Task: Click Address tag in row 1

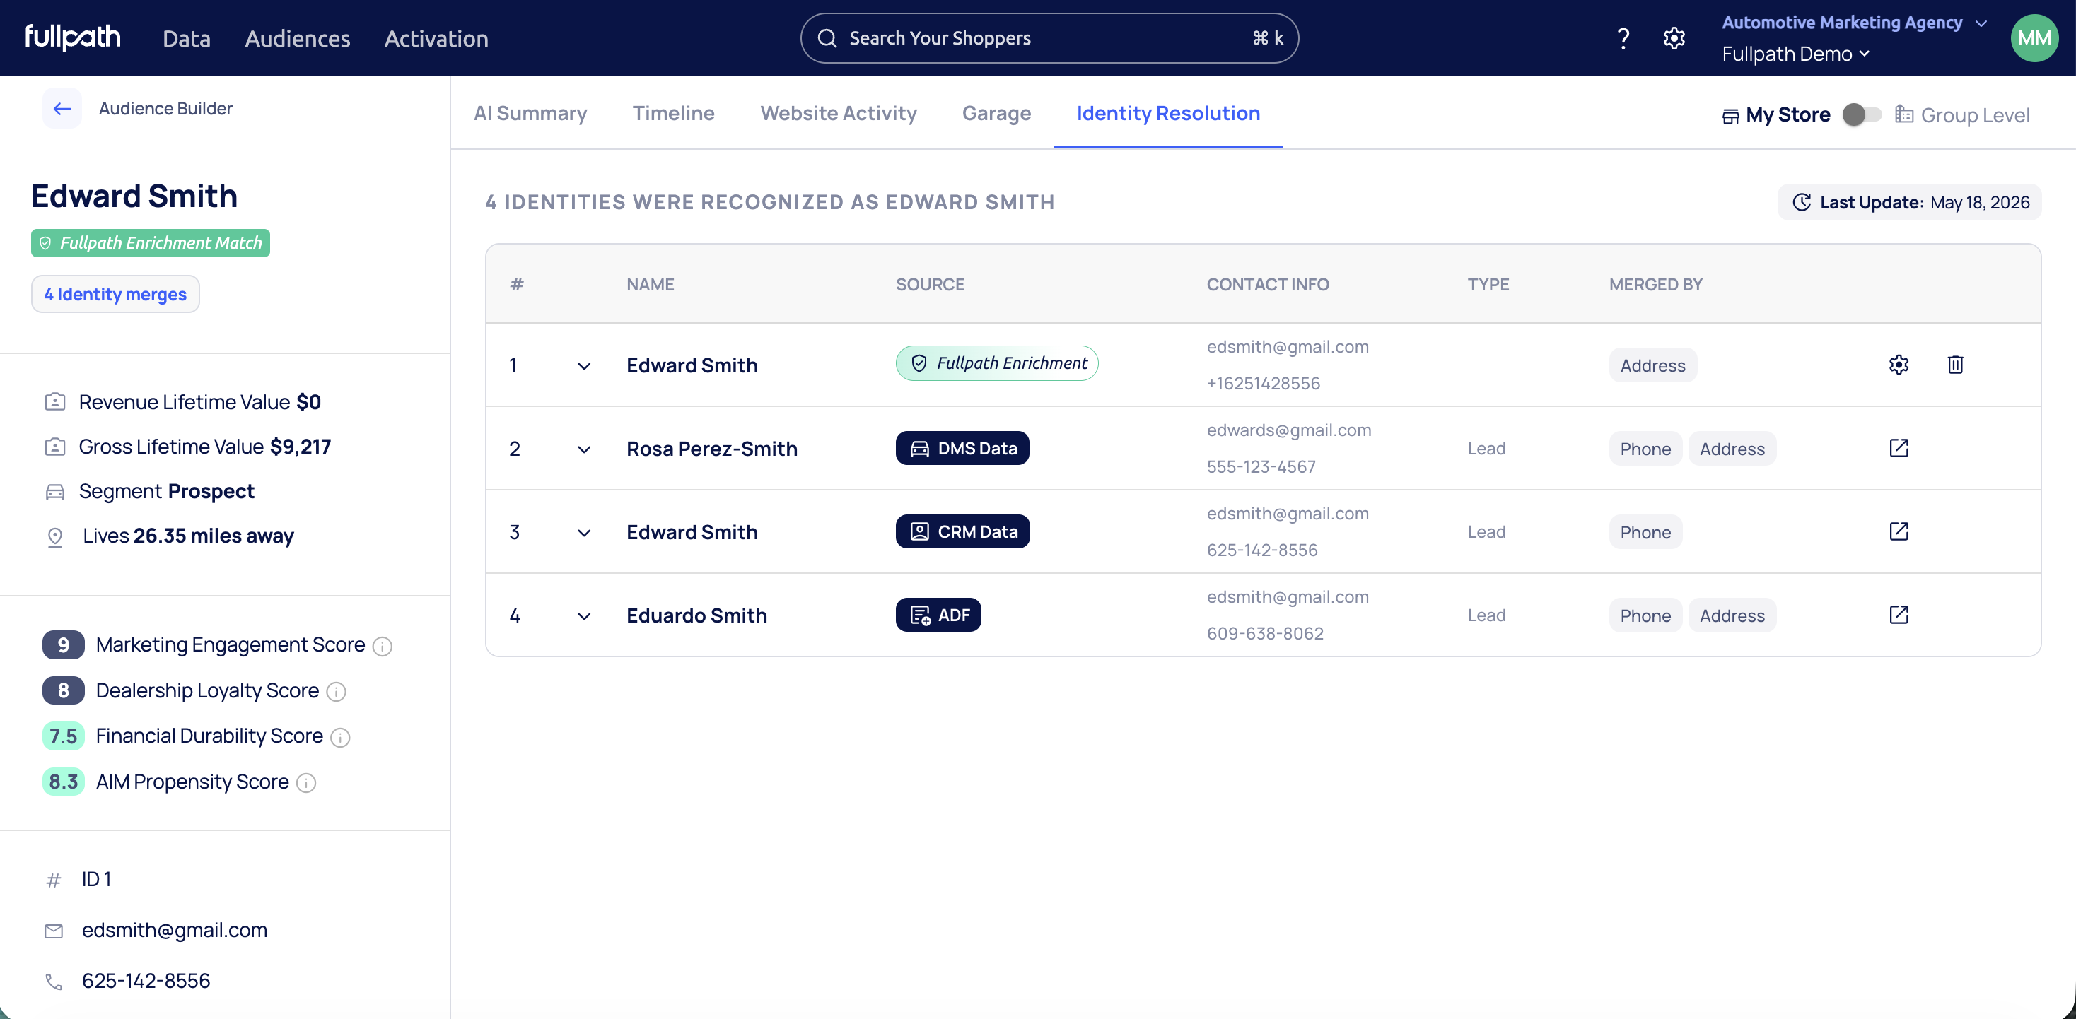Action: [1652, 366]
